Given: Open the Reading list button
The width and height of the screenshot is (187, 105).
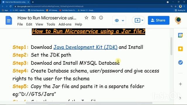Looking at the screenshot, I should tap(180, 10).
